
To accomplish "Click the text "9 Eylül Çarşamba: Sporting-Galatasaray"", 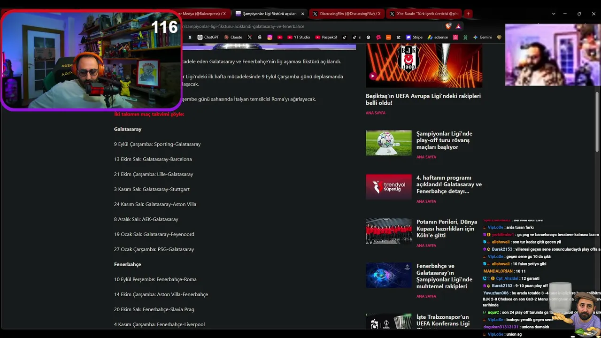I will coord(157,144).
